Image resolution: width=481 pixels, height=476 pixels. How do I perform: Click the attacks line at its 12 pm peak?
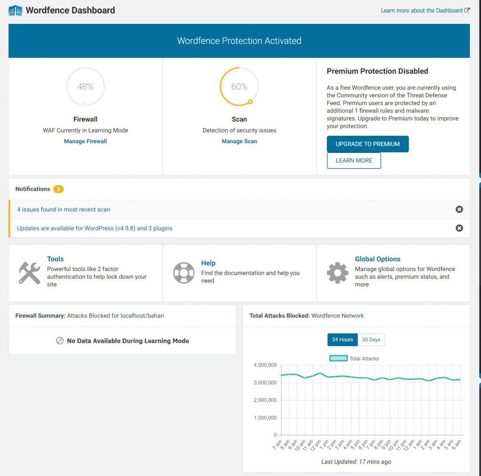coord(320,373)
